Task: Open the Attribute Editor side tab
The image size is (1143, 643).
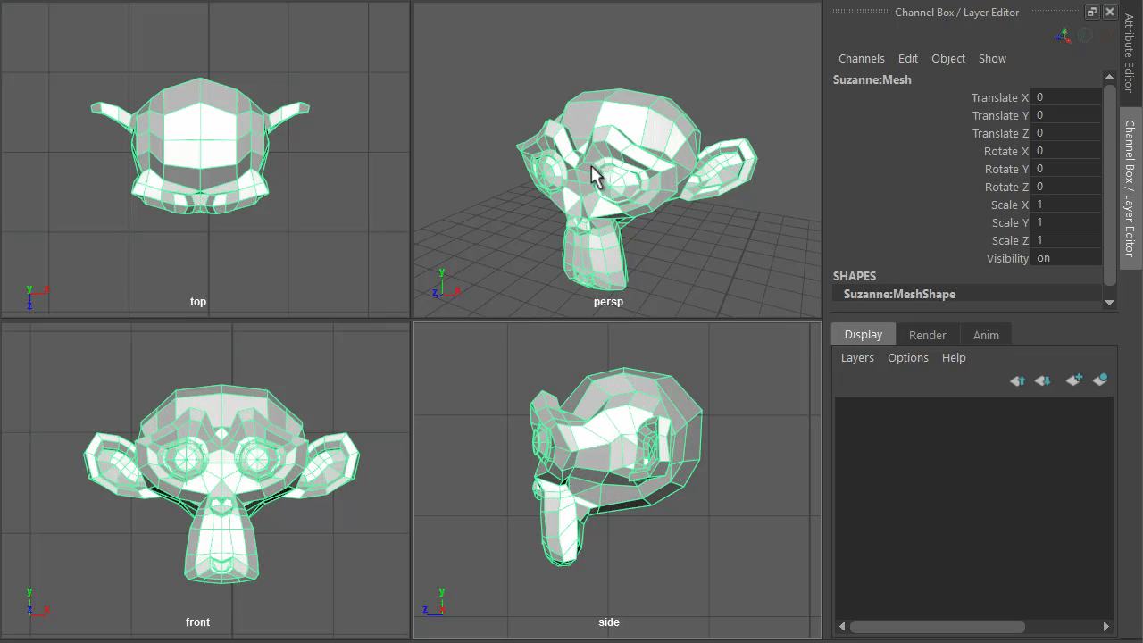Action: [1130, 53]
